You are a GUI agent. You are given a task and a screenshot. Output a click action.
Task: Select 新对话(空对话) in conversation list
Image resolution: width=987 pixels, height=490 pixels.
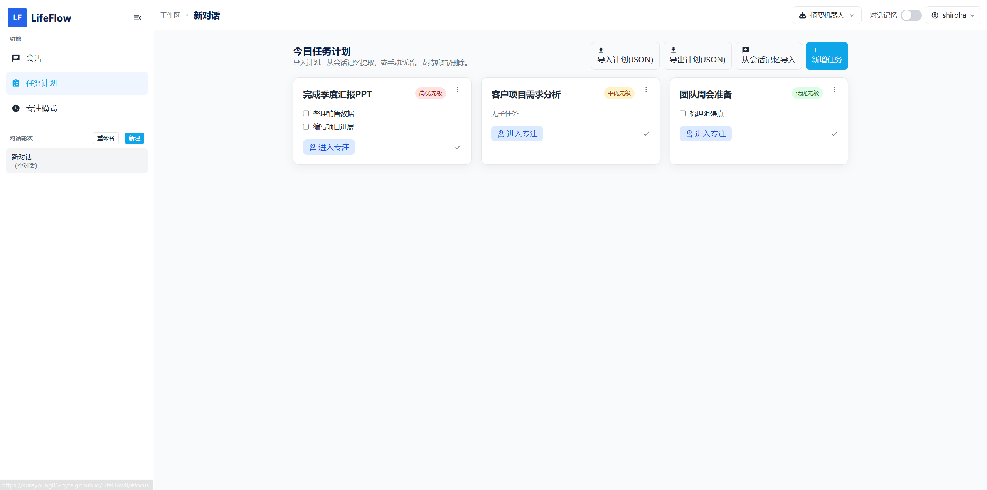[76, 161]
